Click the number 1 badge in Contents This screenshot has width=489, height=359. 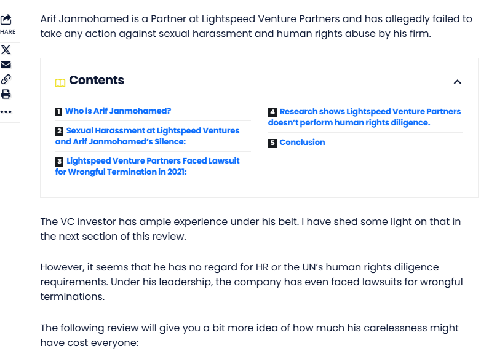tap(59, 111)
